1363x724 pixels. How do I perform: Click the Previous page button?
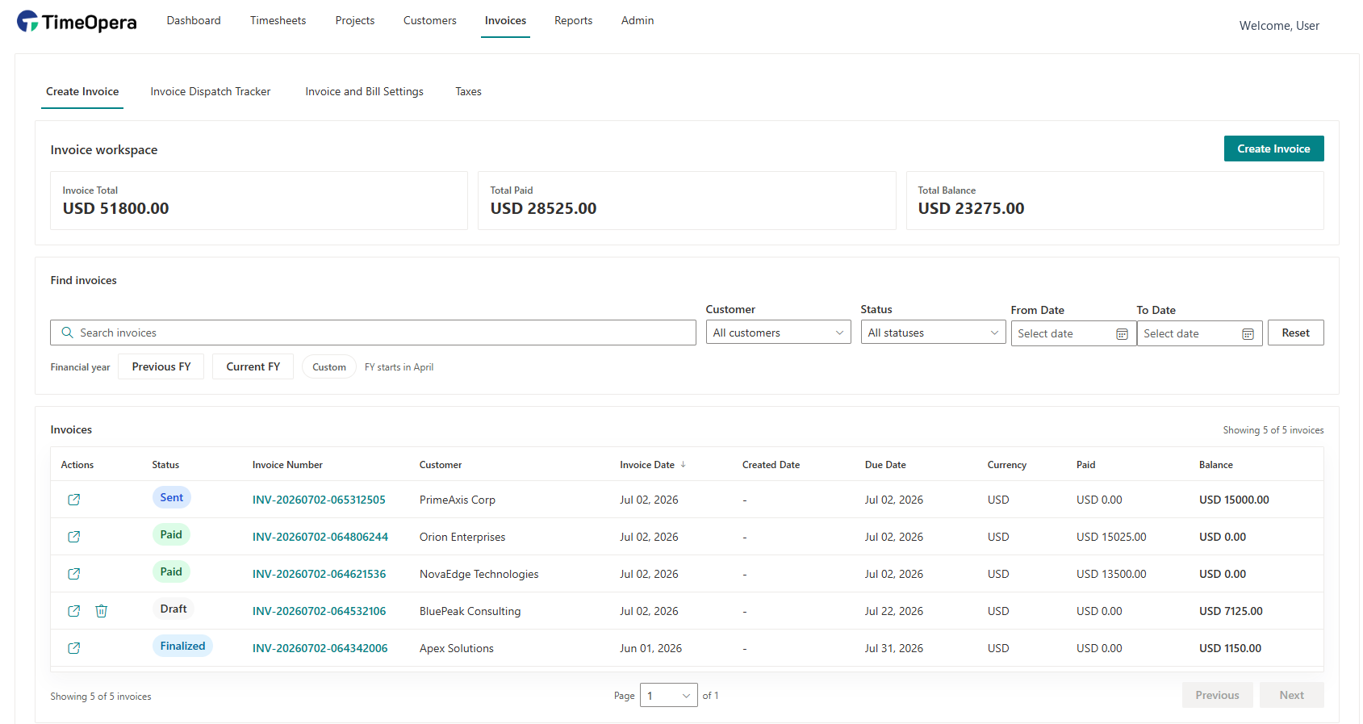coord(1217,695)
